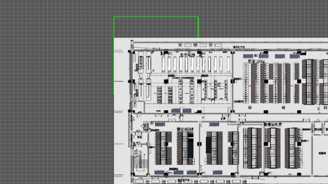Viewport: 328px width, 184px height.
Task: Select the 微模块机房 room label
Action: pyautogui.click(x=272, y=124)
